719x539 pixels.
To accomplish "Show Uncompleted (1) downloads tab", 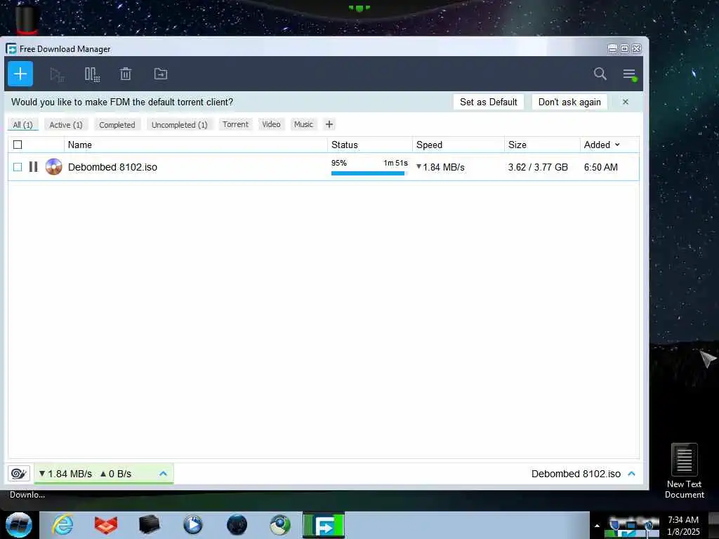I will [180, 125].
